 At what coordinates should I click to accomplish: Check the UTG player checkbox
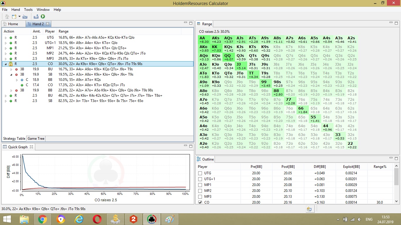[x=200, y=173]
